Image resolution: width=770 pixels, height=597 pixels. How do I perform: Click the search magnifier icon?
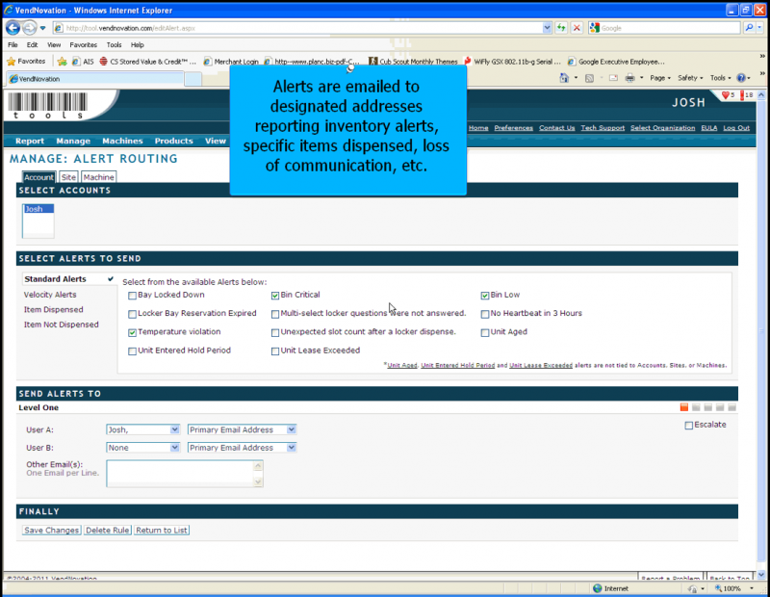coord(749,28)
